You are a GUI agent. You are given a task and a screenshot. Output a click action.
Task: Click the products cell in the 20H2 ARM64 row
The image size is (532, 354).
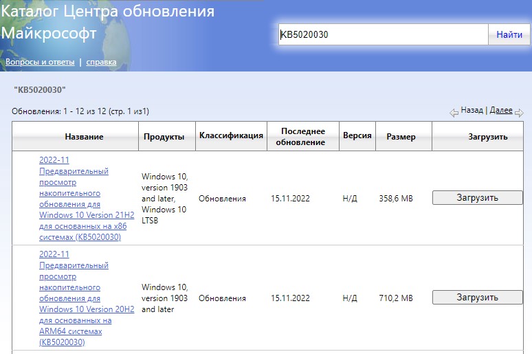[164, 298]
